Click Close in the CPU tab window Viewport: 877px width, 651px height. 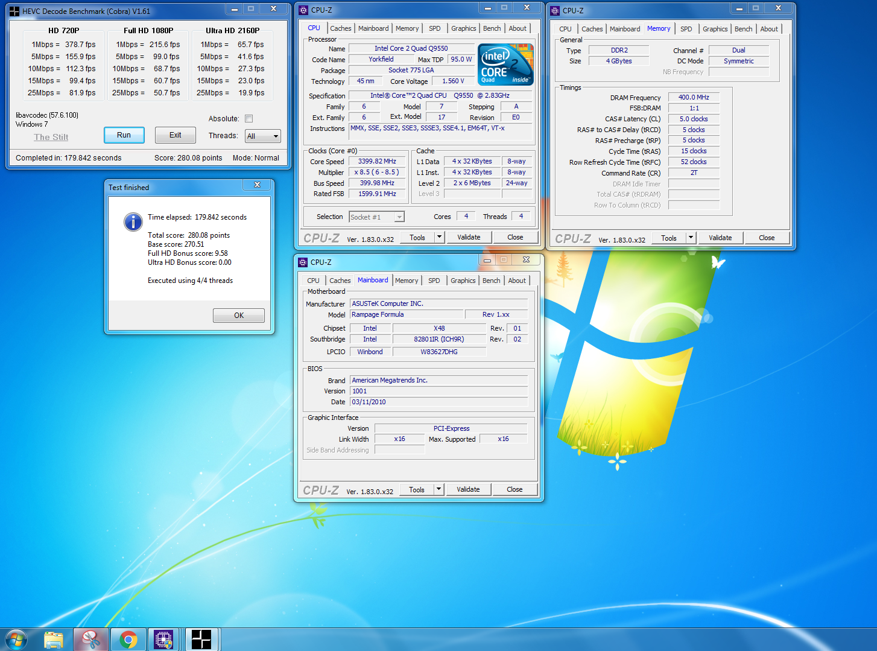[515, 237]
